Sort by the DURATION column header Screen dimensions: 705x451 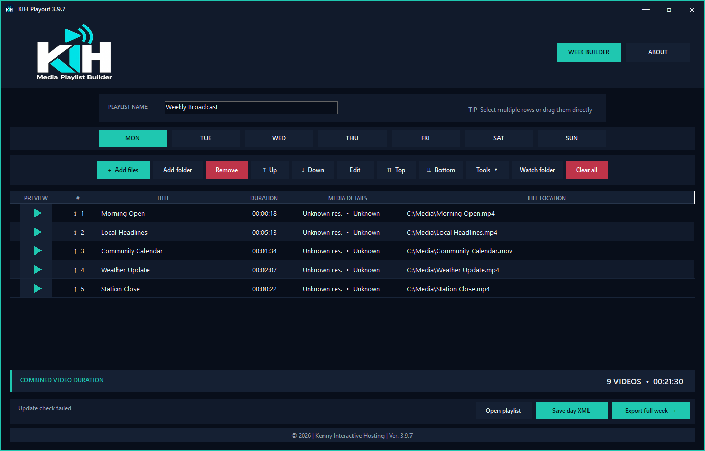tap(264, 198)
